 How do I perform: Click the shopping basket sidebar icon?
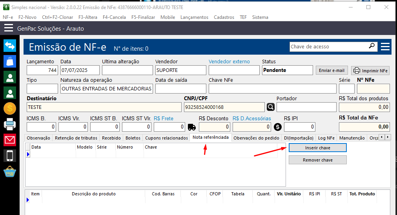click(x=10, y=172)
